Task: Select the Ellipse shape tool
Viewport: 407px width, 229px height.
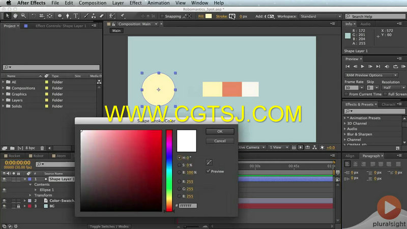Action: 60,16
